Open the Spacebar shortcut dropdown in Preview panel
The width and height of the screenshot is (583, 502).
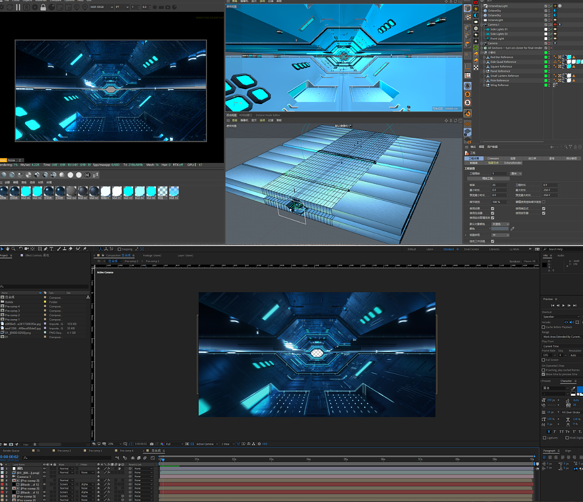(561, 317)
